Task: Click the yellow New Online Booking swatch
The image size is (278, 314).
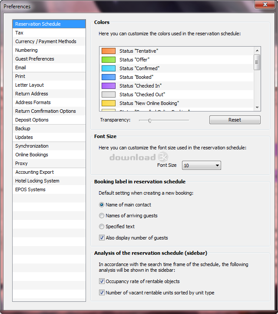Action: pyautogui.click(x=109, y=103)
